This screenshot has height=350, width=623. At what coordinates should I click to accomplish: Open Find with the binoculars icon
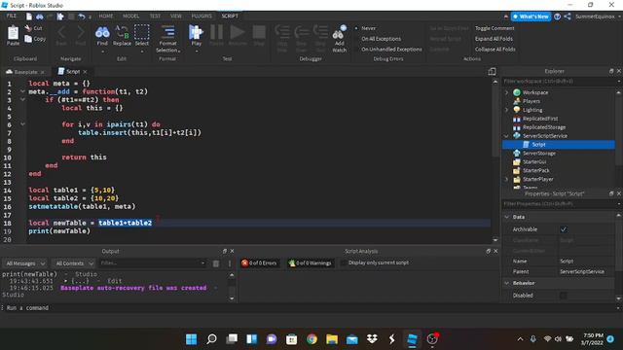coord(102,32)
